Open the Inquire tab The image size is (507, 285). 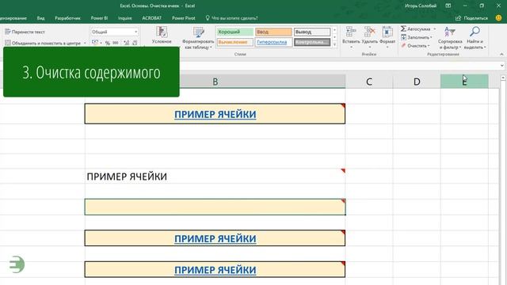pyautogui.click(x=125, y=18)
